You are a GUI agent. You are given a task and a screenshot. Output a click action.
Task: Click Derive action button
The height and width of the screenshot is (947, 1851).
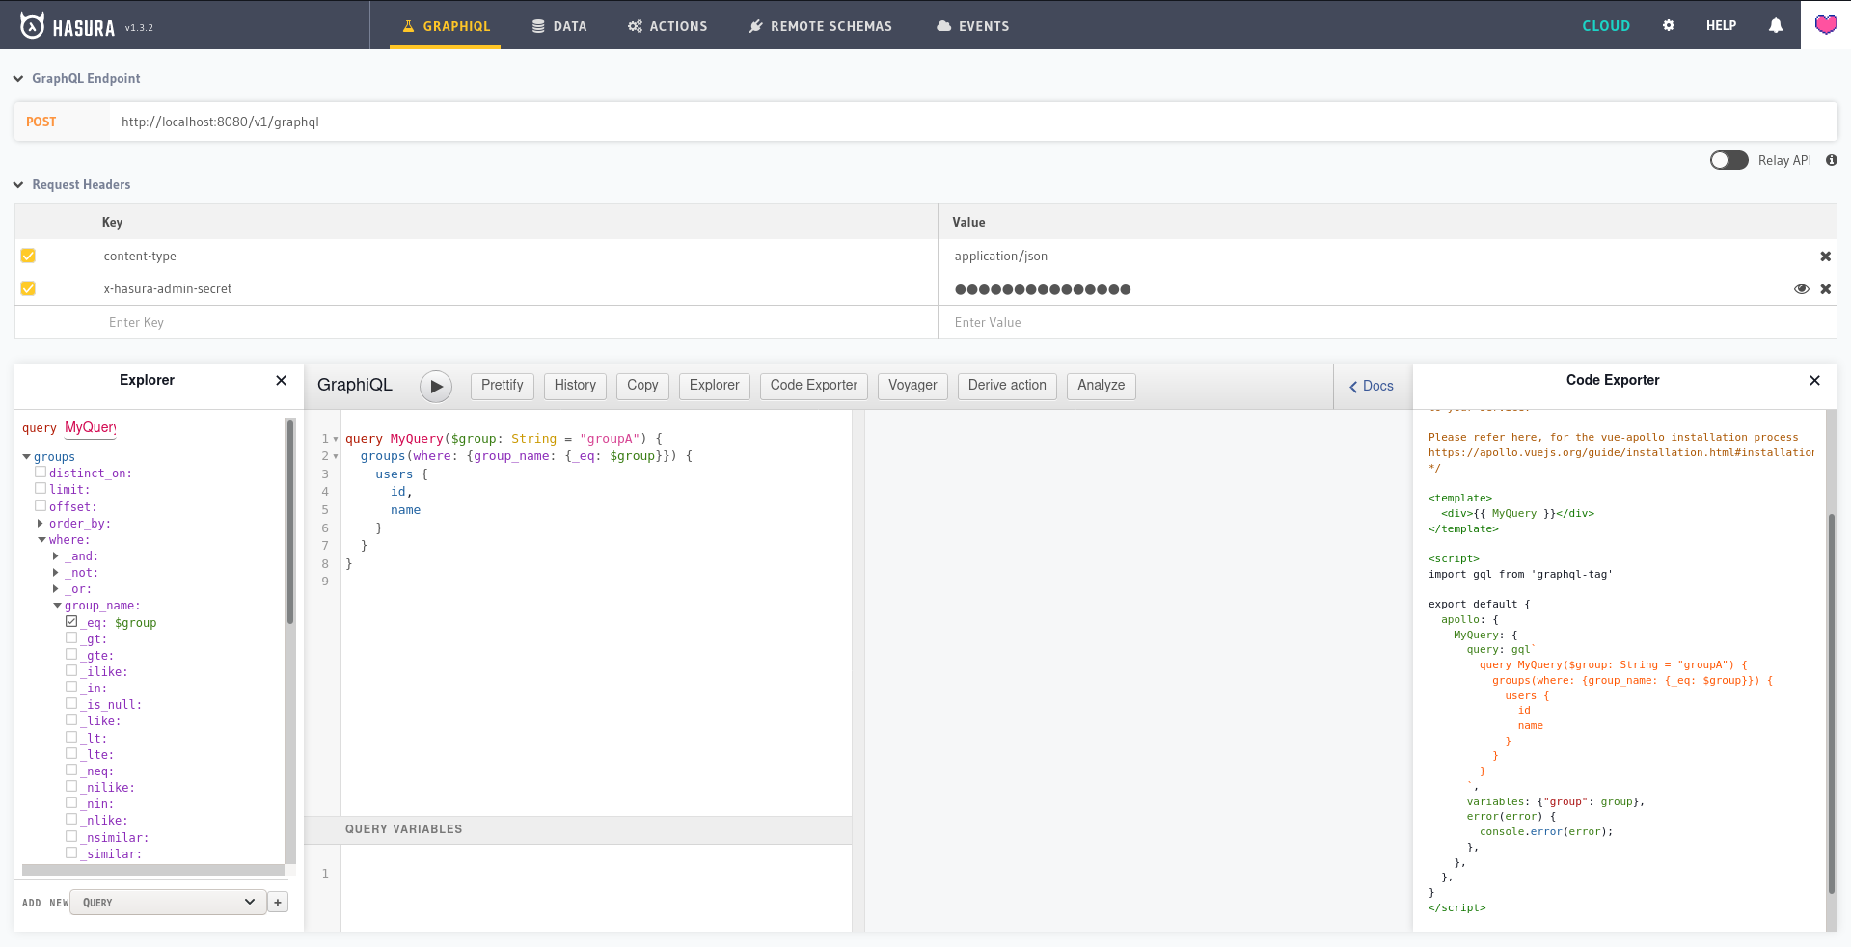pos(1007,386)
